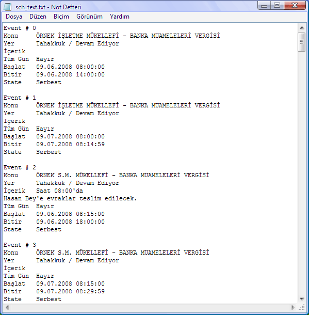Click the vertical scrollbar down arrow

(302, 299)
